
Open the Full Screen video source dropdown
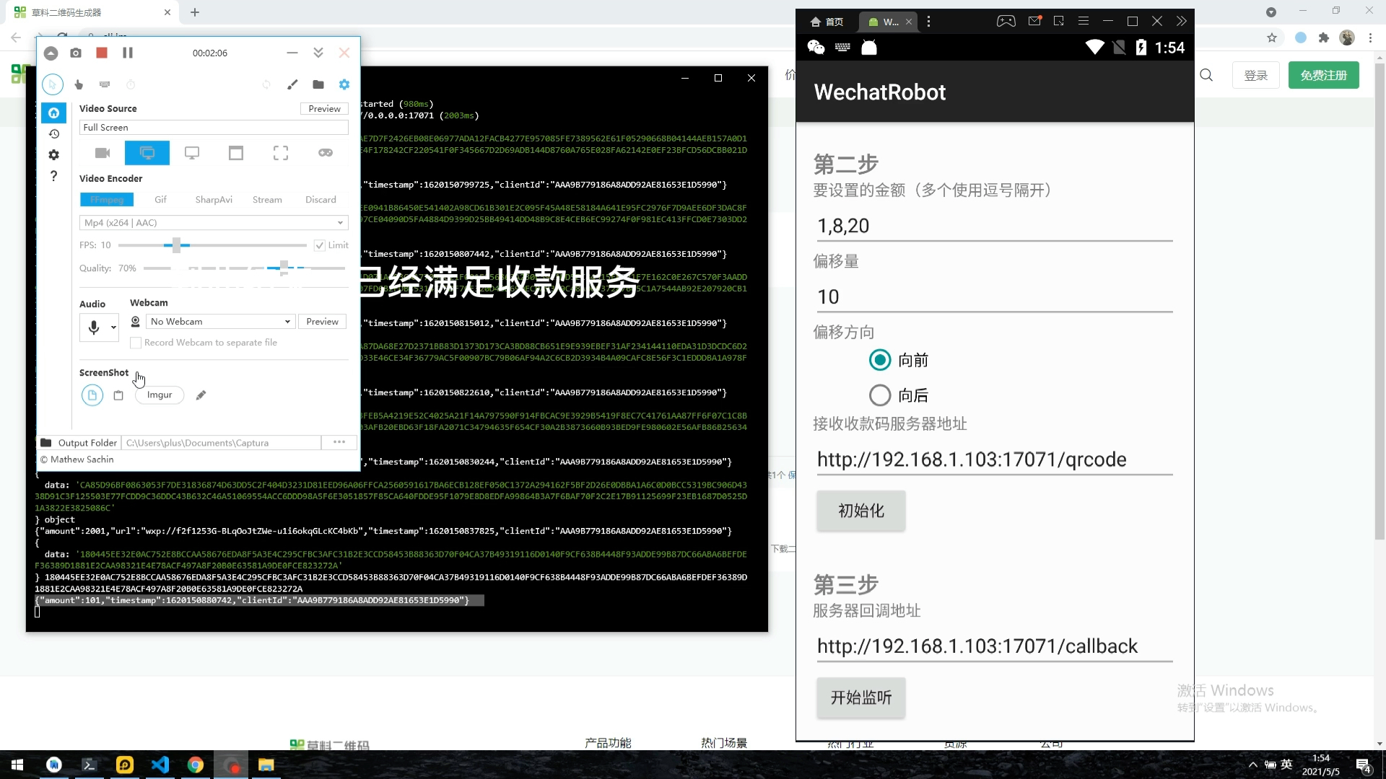[213, 127]
